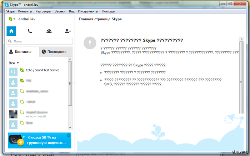Screen dimensions: 250x156
Task: Create a group with the people icon
Action: click(x=49, y=31)
